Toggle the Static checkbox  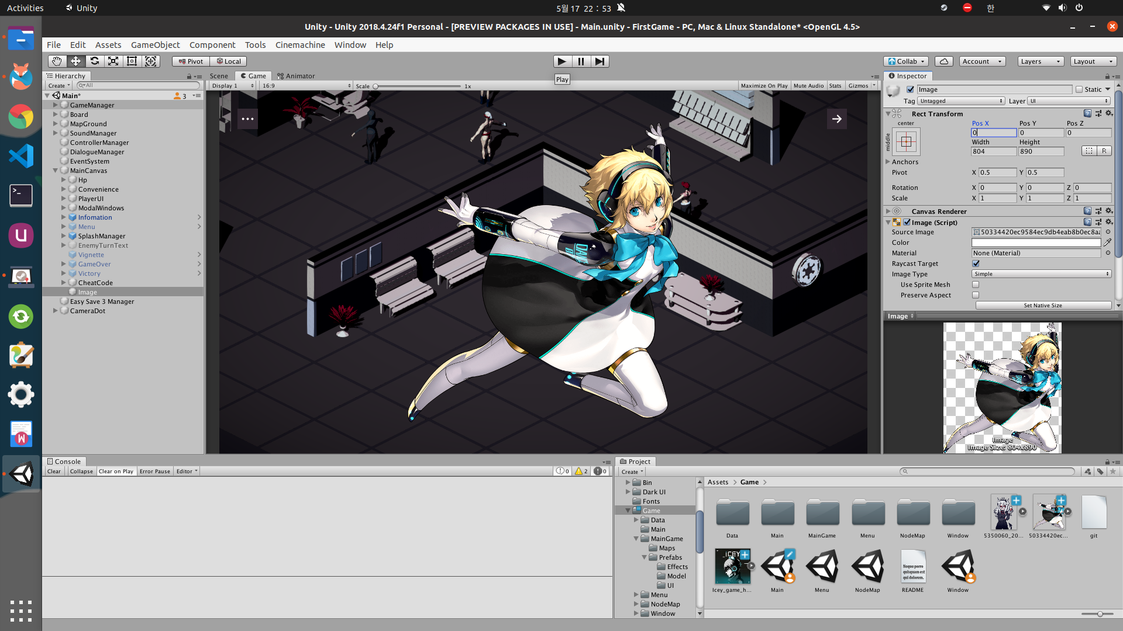(1079, 89)
